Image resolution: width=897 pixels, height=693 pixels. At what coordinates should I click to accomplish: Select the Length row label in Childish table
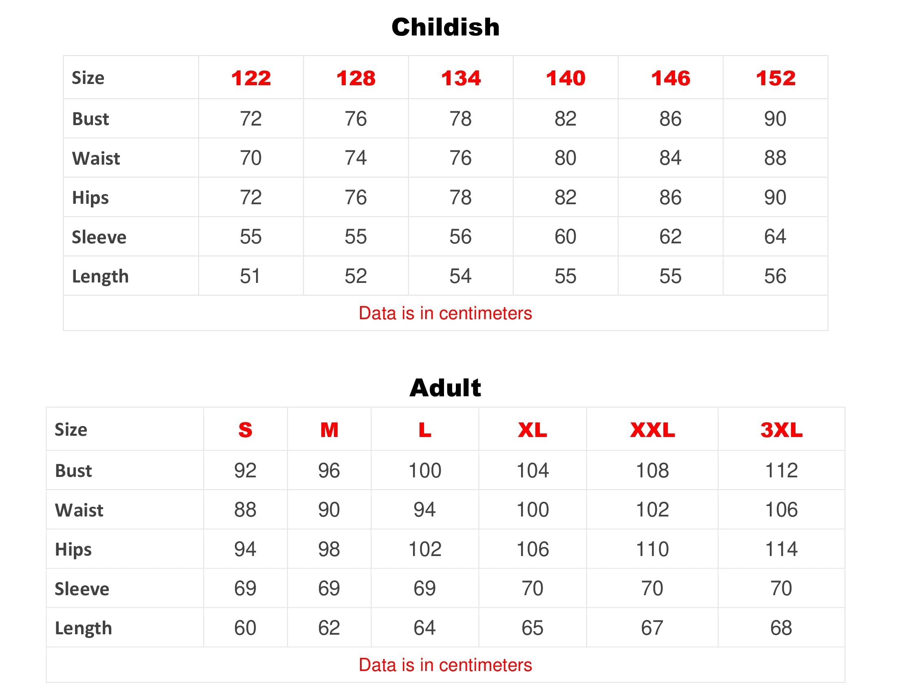click(x=100, y=276)
